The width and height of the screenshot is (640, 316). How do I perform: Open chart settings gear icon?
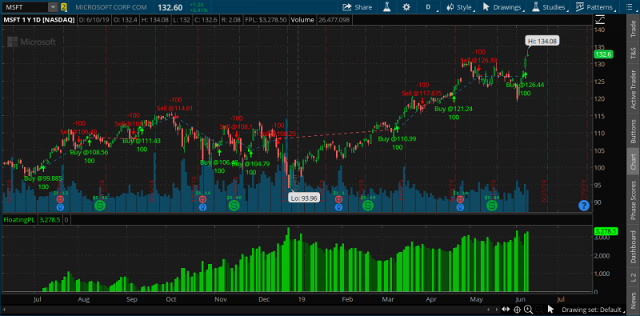(406, 7)
